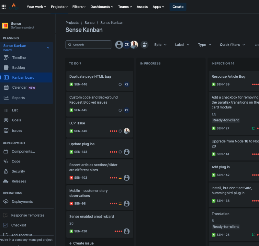
Task: Expand the Dashboards menu
Action: click(102, 7)
